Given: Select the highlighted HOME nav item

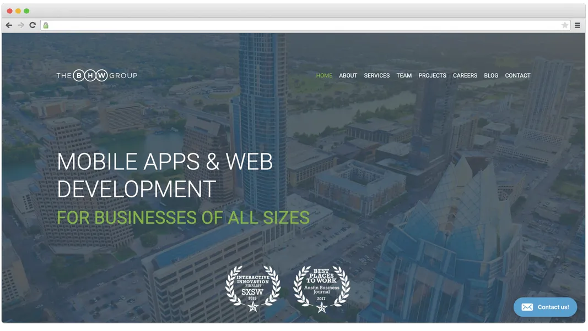Looking at the screenshot, I should pos(324,75).
